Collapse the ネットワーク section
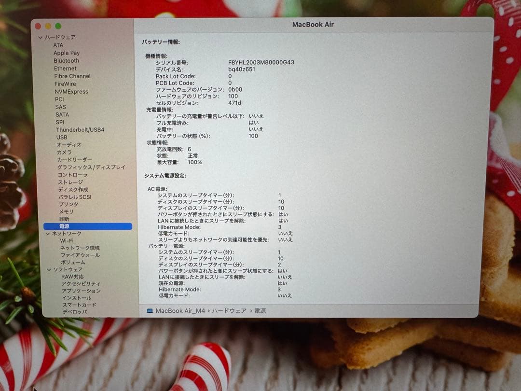The height and width of the screenshot is (391, 521). (48, 233)
